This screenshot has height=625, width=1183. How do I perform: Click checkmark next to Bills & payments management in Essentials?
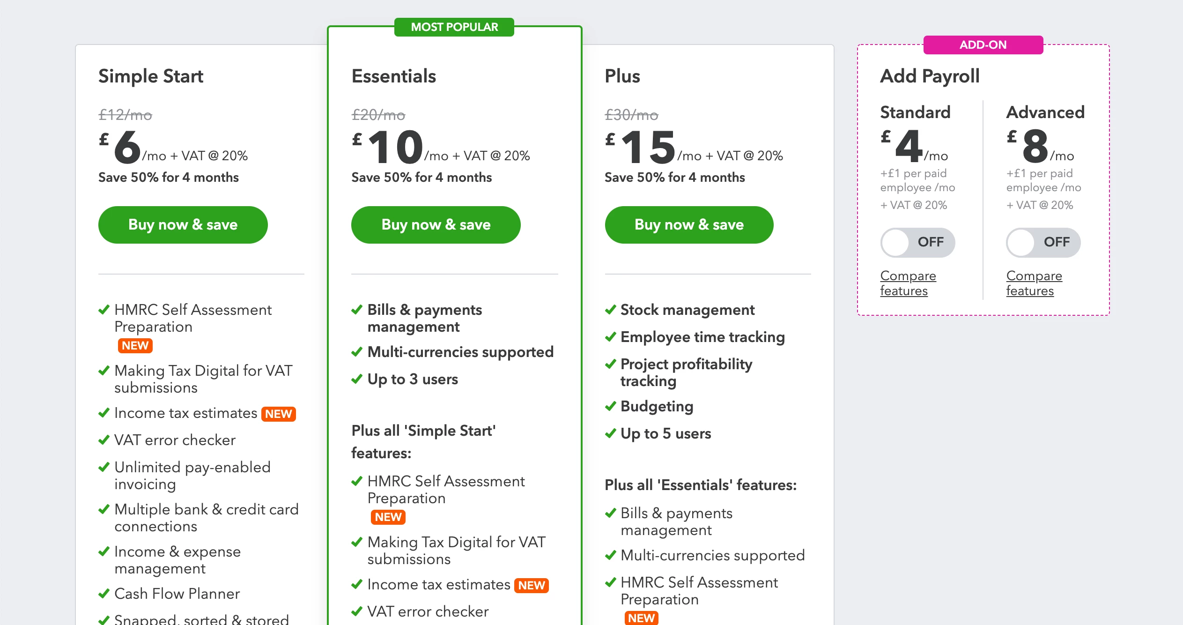tap(357, 310)
